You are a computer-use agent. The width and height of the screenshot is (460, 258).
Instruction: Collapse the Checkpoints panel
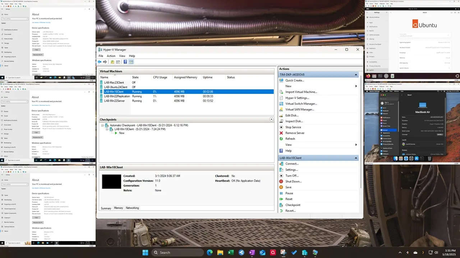point(271,119)
